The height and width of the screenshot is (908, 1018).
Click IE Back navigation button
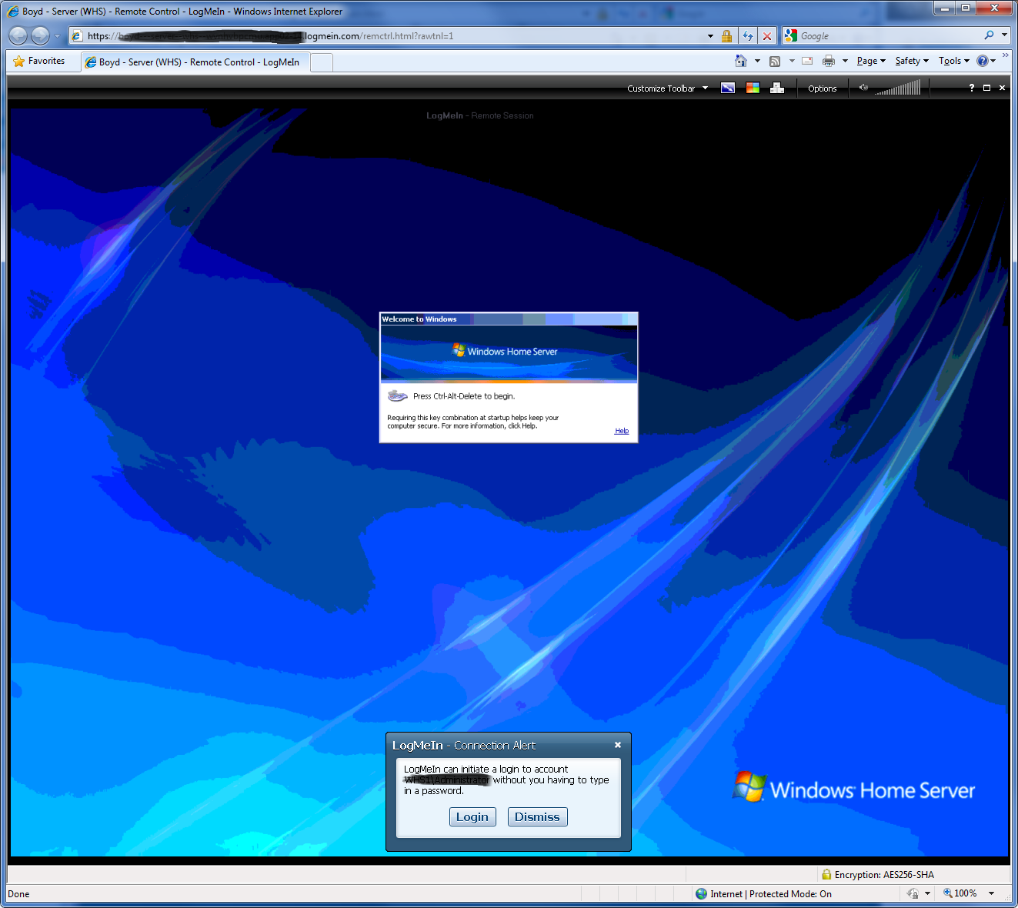pos(18,35)
